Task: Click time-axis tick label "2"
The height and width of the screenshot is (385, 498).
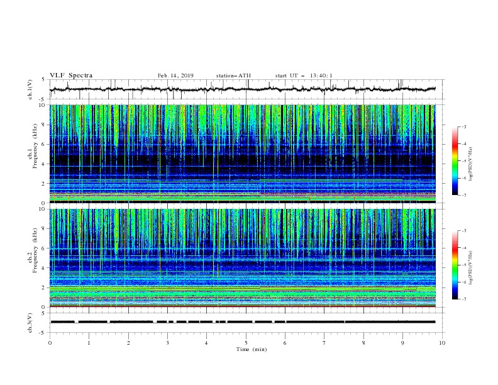Action: click(128, 343)
